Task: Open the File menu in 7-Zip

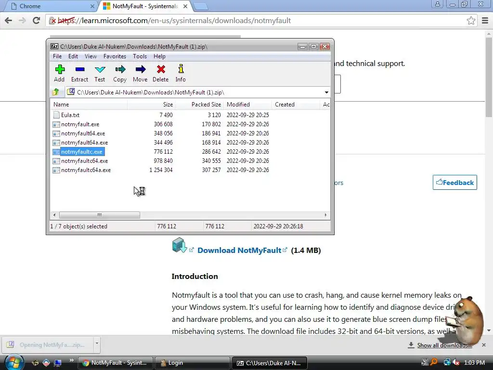Action: pos(57,56)
